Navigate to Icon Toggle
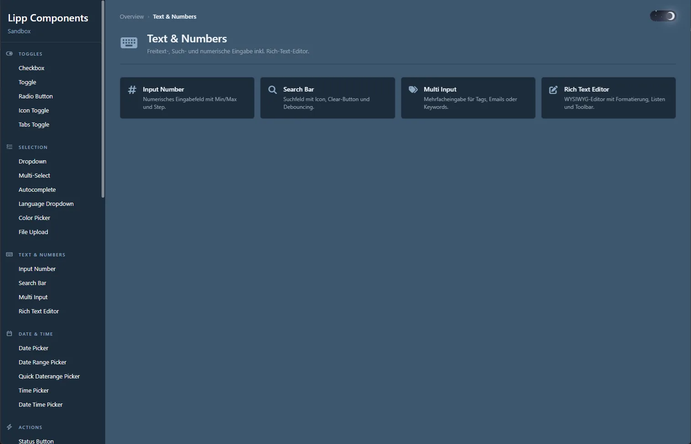The height and width of the screenshot is (444, 691). [x=34, y=111]
